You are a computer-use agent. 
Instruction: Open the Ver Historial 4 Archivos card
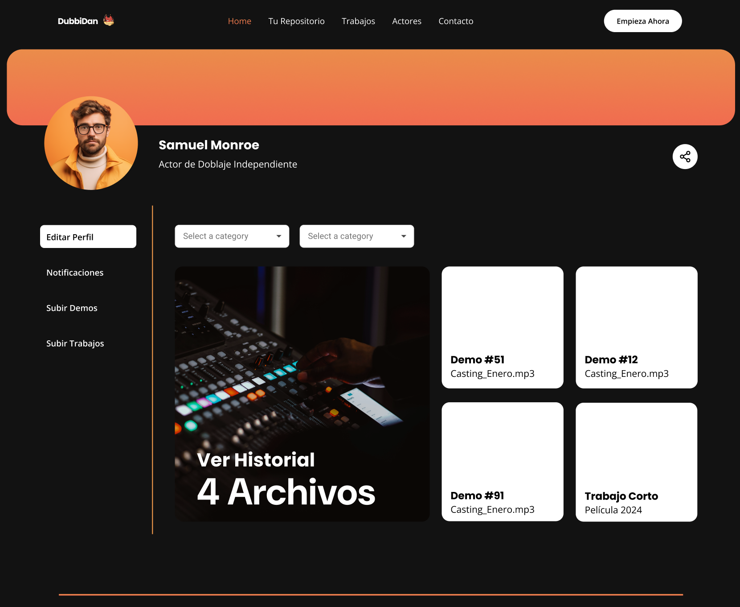click(302, 394)
